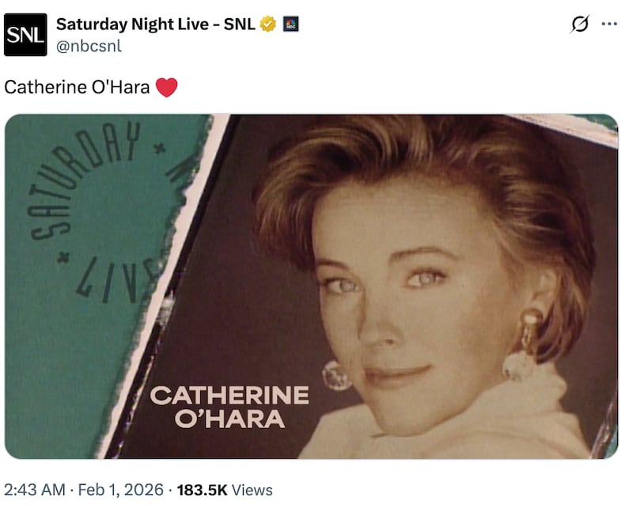Image resolution: width=633 pixels, height=515 pixels.
Task: Click the Feb 1, 2026 timestamp
Action: pyautogui.click(x=119, y=490)
